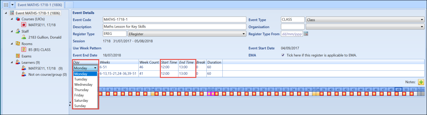The width and height of the screenshot is (427, 115).
Task: Click the Not on course/group icon
Action: pyautogui.click(x=24, y=74)
